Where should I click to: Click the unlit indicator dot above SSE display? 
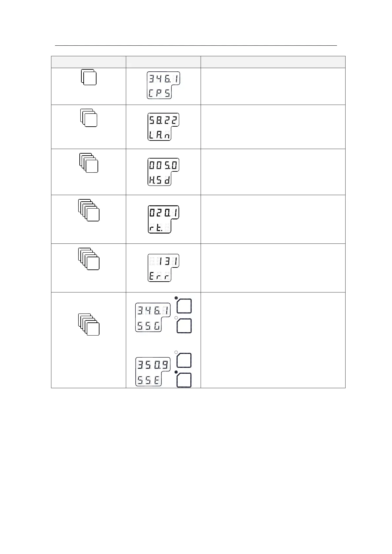tap(176, 352)
